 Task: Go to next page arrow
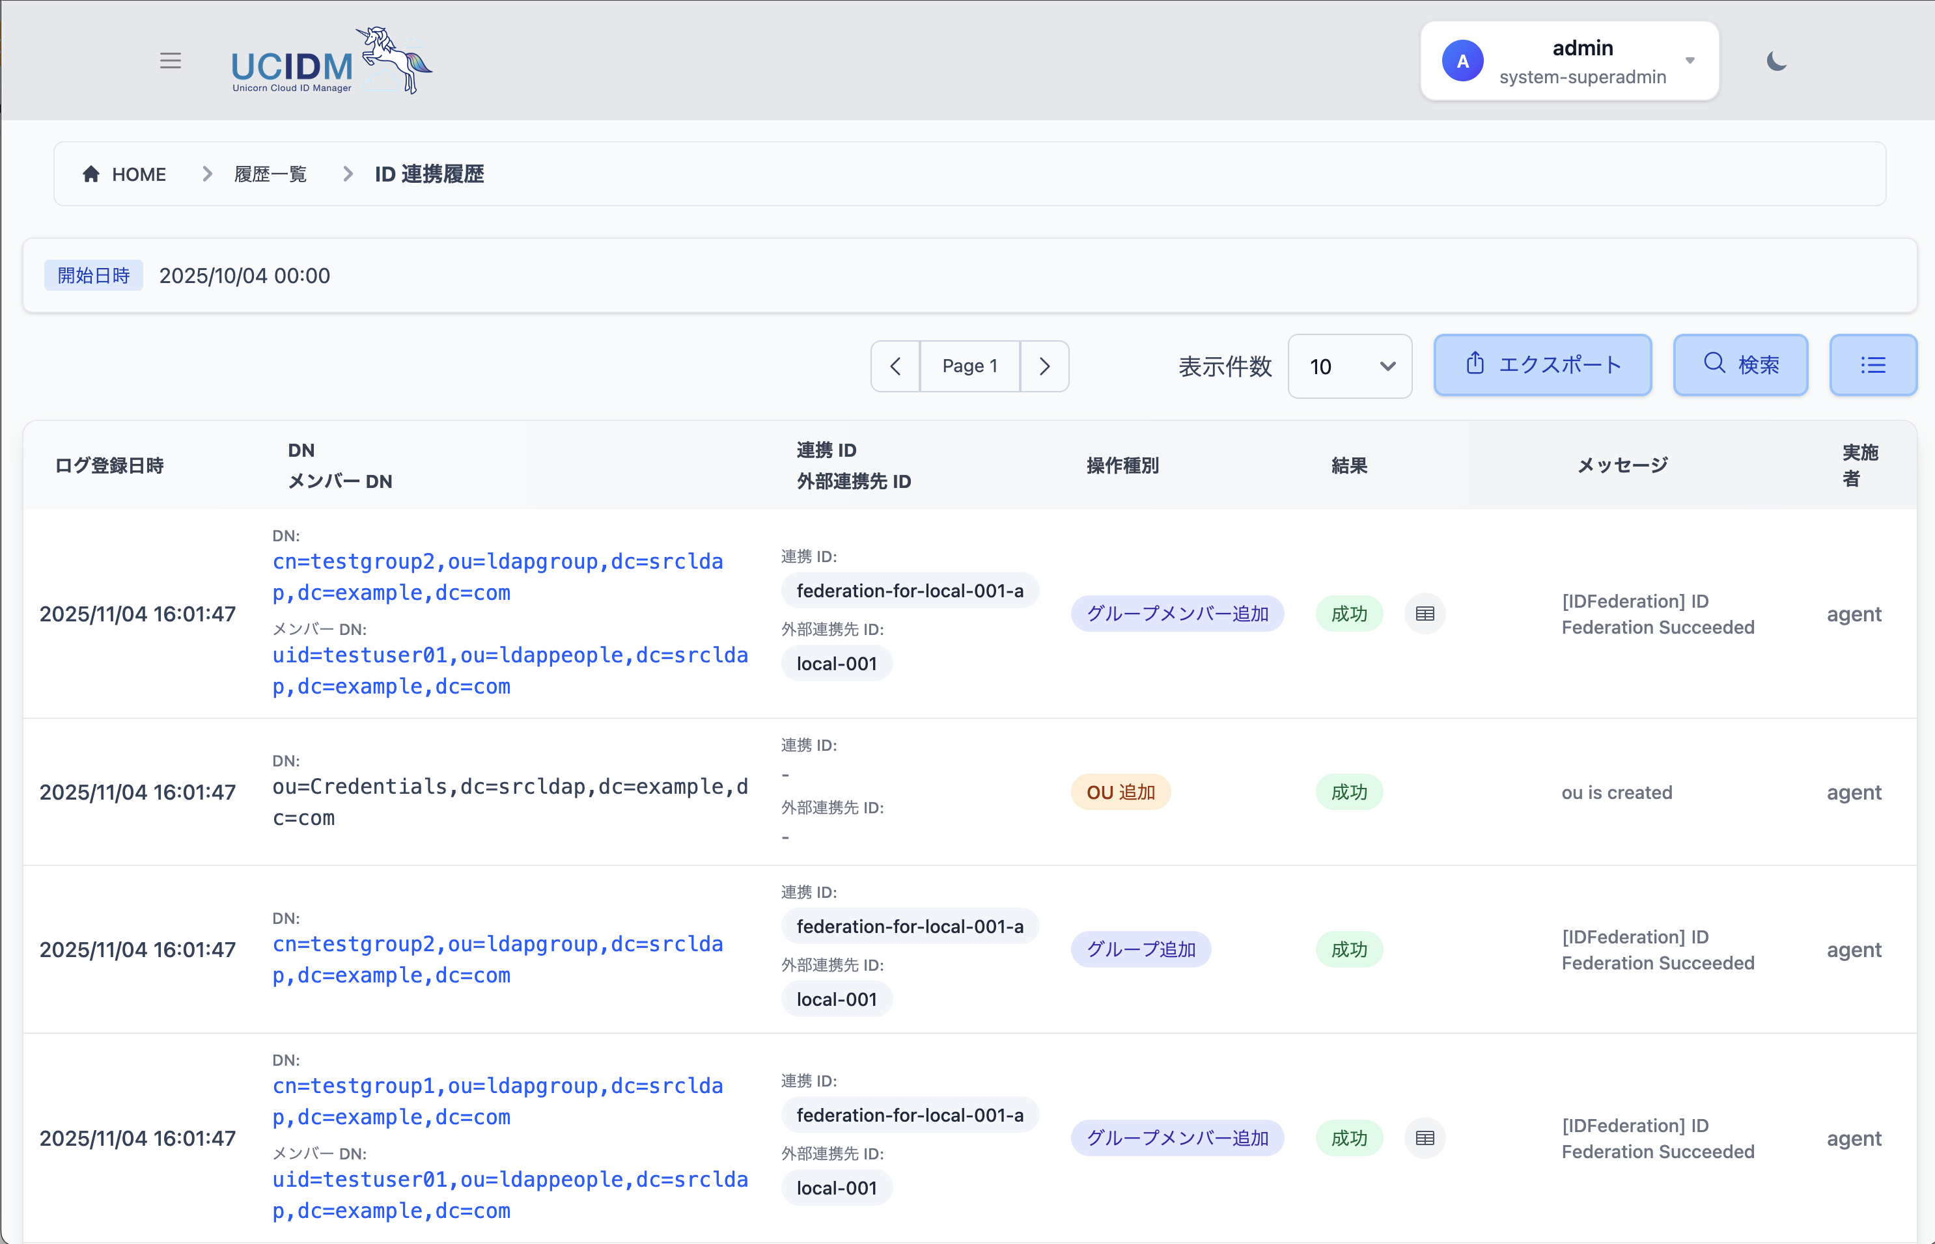(x=1044, y=367)
